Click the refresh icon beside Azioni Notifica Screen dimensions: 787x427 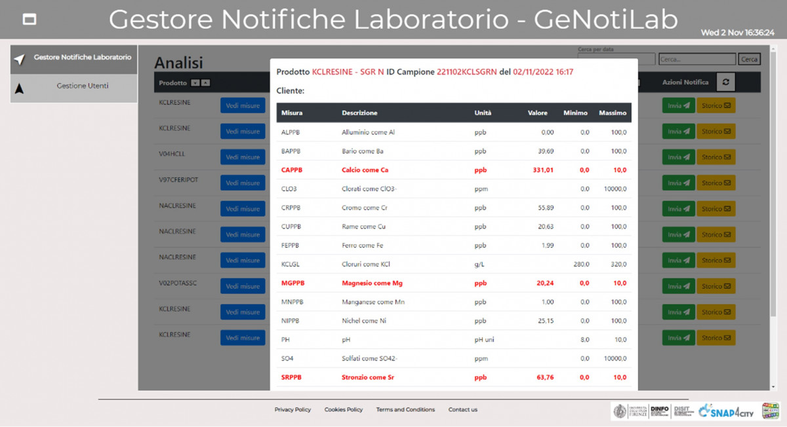pyautogui.click(x=725, y=83)
